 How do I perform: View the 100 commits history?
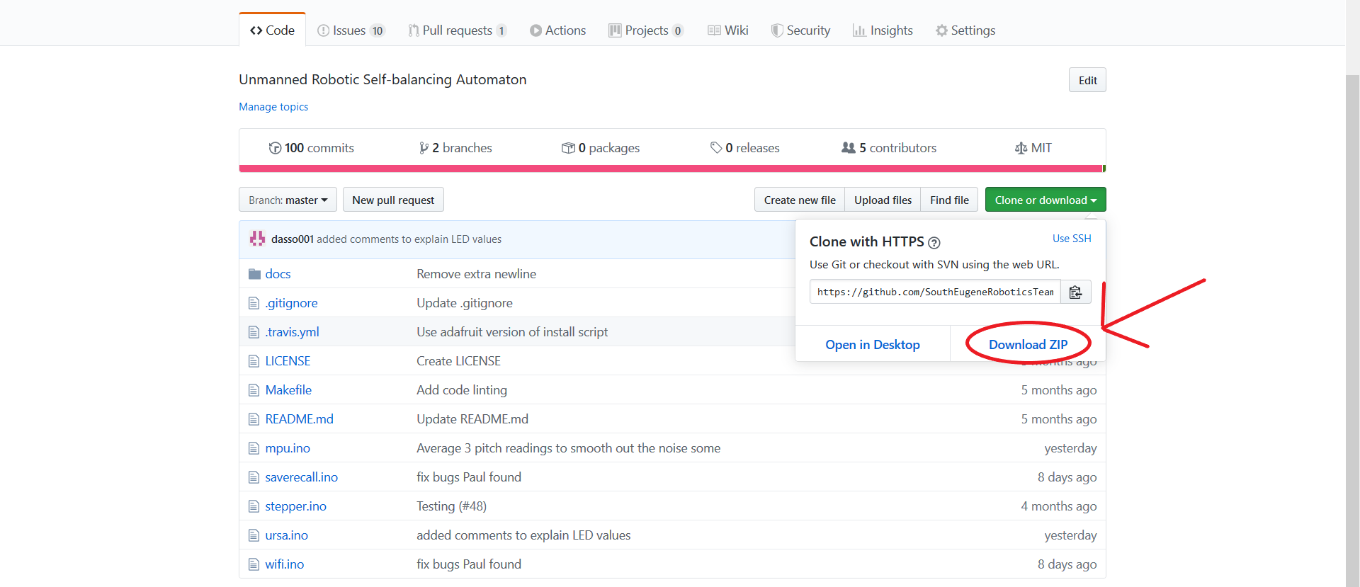(x=311, y=148)
